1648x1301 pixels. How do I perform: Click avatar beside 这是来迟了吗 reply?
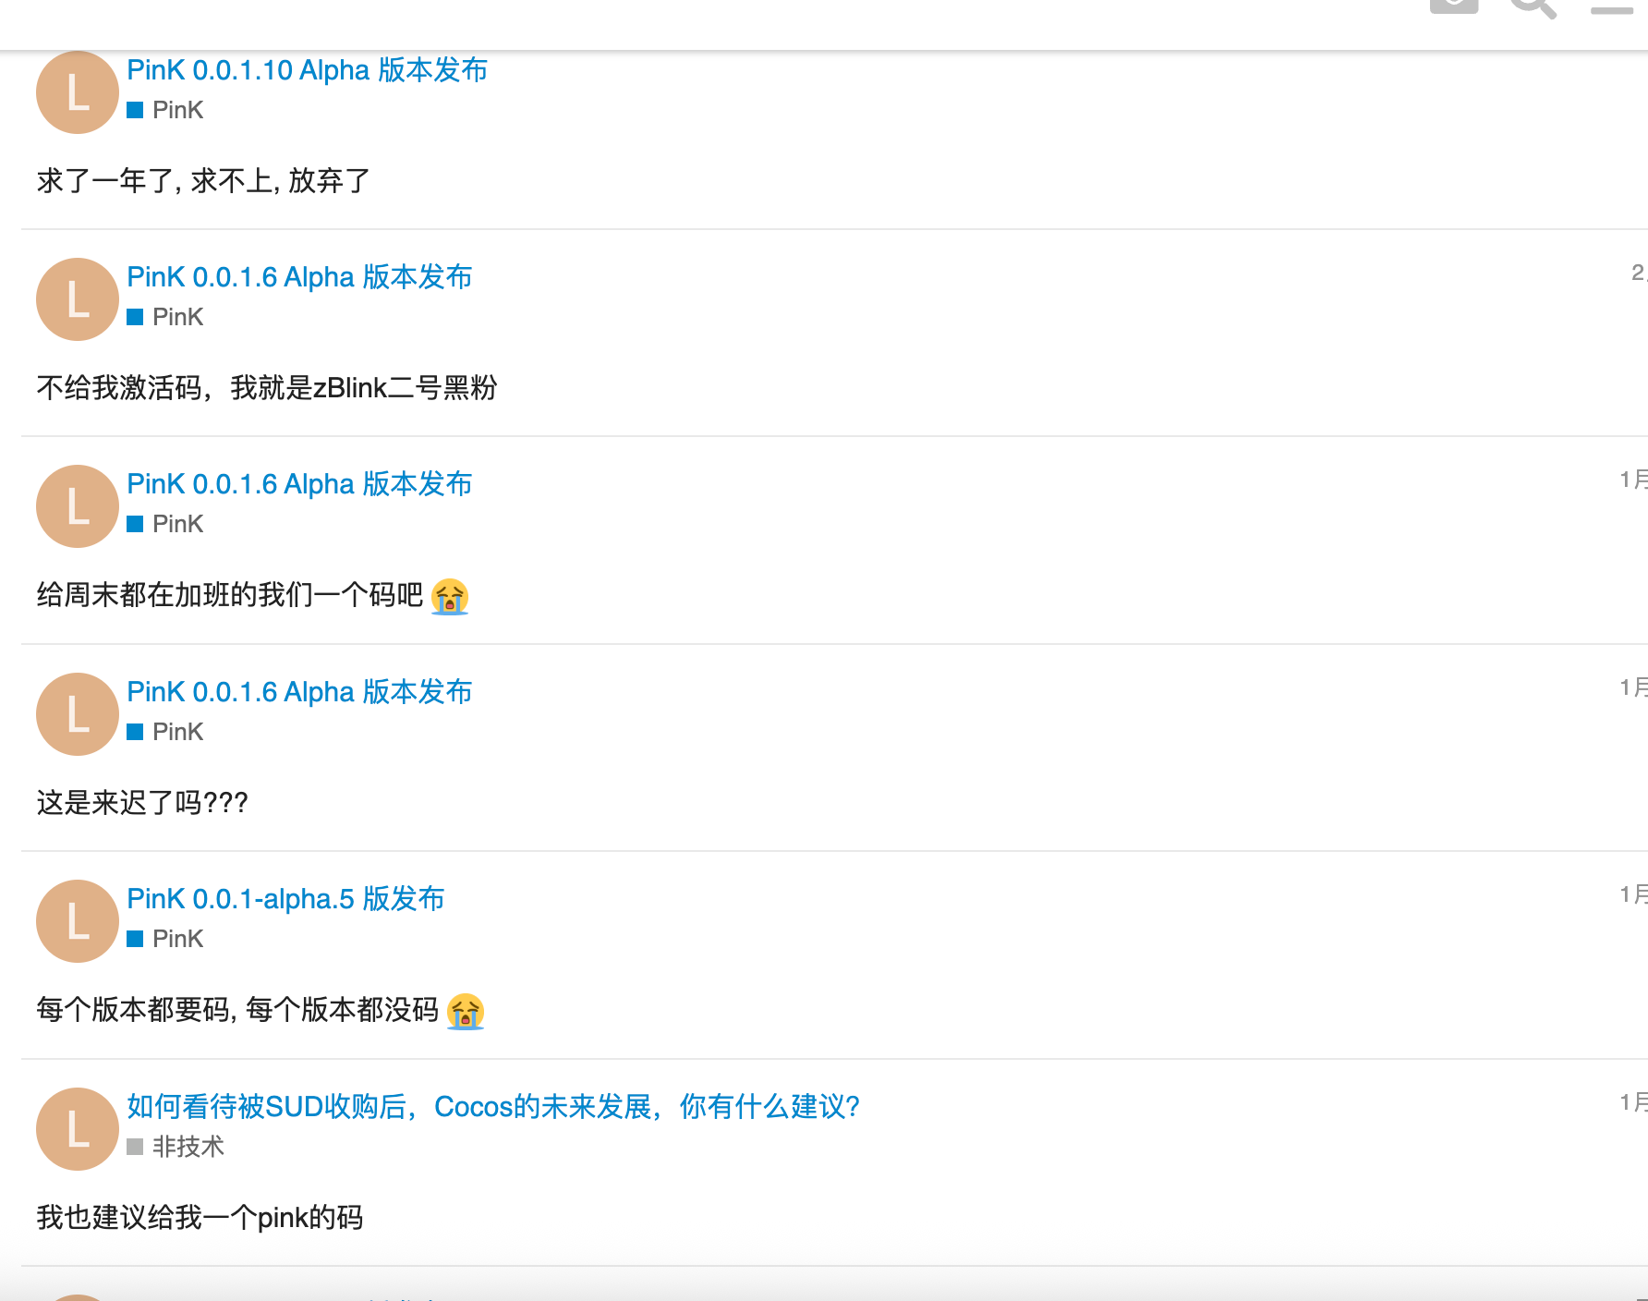coord(78,714)
